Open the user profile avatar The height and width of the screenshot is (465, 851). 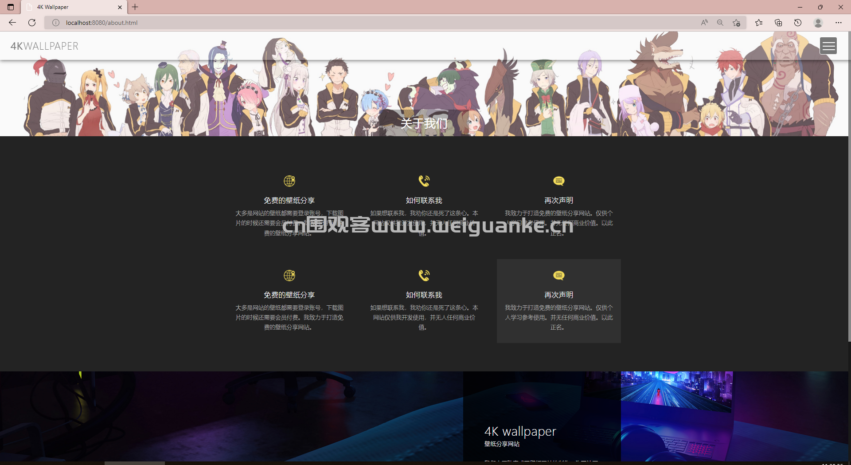(x=818, y=23)
